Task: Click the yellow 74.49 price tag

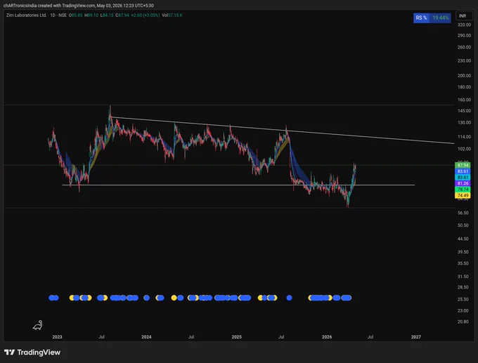Action: click(463, 195)
